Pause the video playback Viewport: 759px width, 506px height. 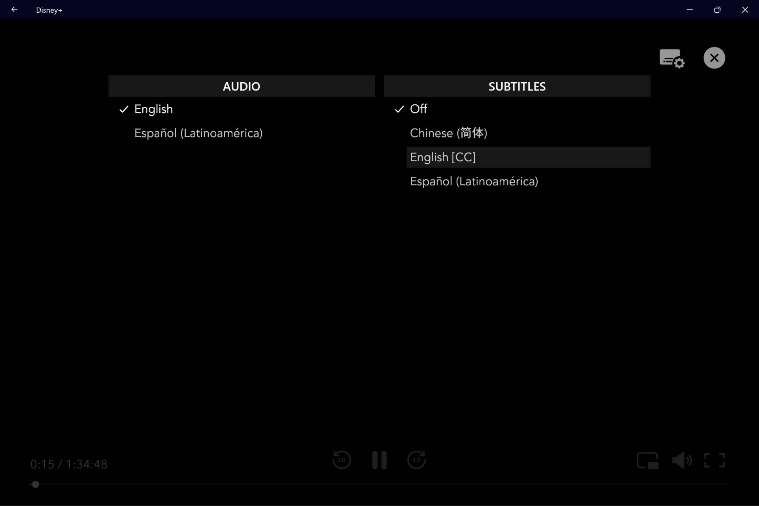pos(379,460)
